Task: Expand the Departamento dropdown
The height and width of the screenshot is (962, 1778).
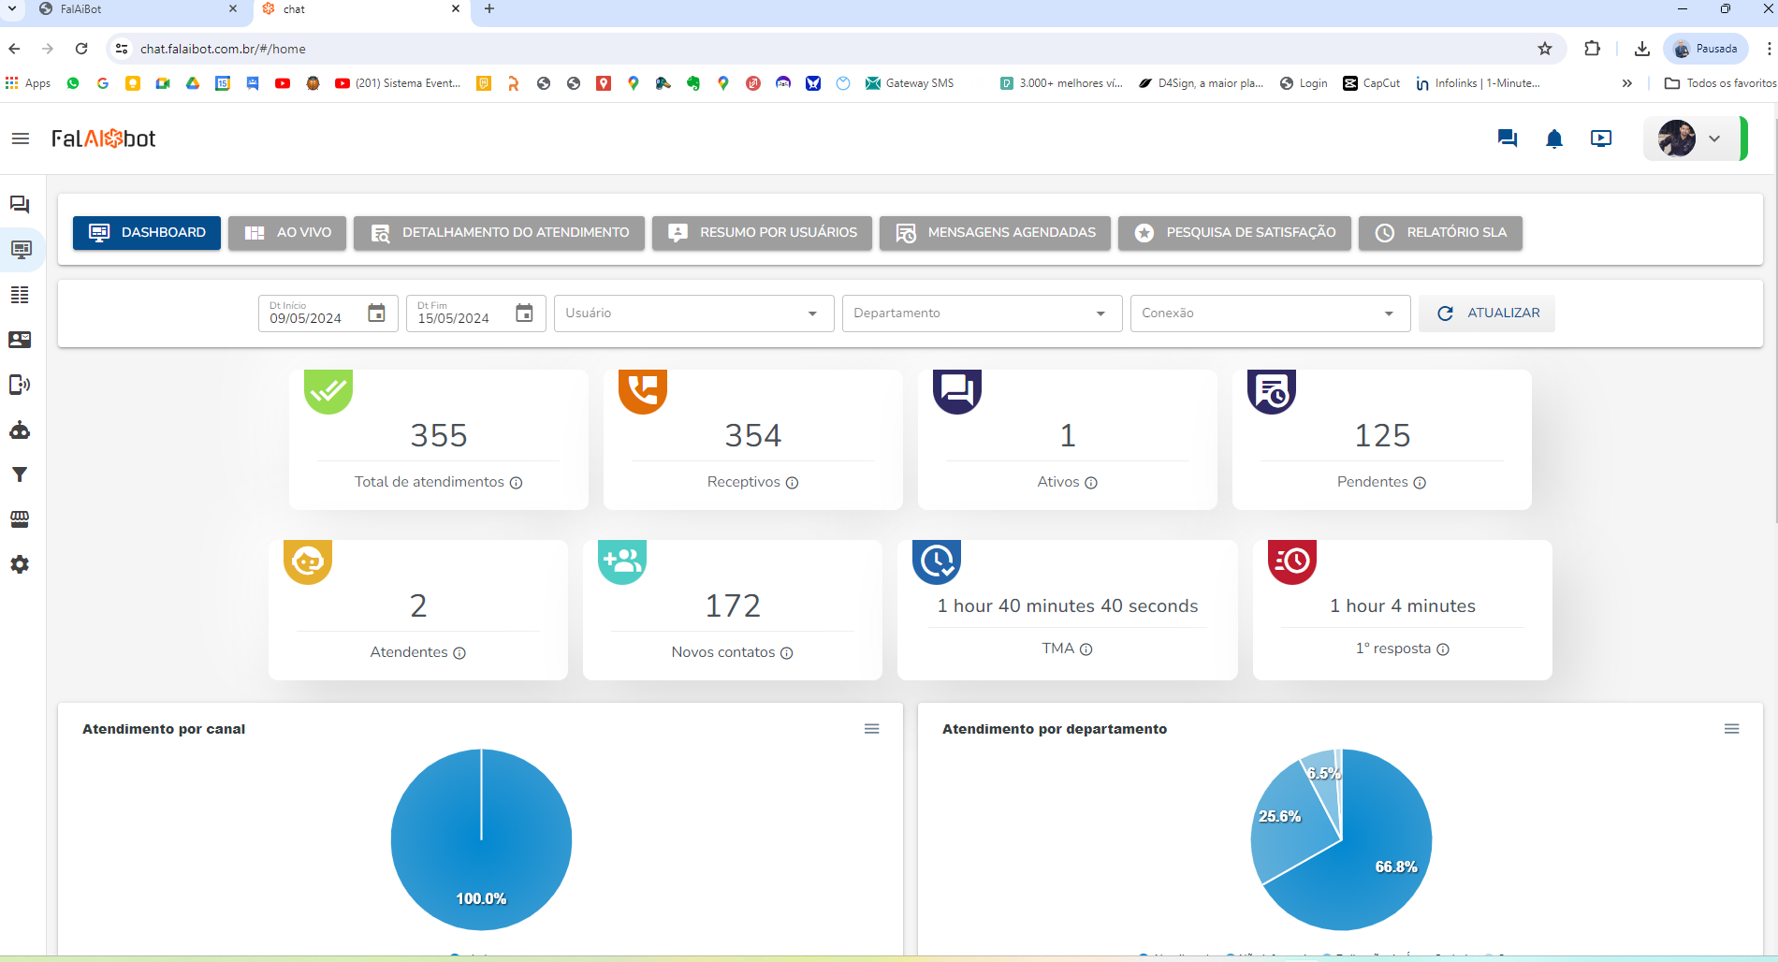Action: point(982,313)
